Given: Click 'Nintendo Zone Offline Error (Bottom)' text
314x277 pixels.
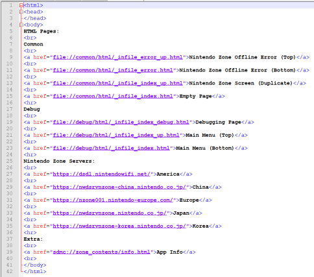Looking at the screenshot, I should 237,70.
